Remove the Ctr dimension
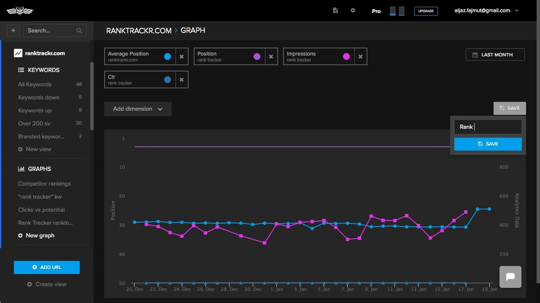The width and height of the screenshot is (540, 303). click(x=181, y=80)
